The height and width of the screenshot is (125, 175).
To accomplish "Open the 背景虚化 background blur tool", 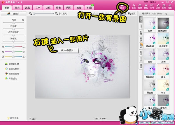I will pos(11,79).
